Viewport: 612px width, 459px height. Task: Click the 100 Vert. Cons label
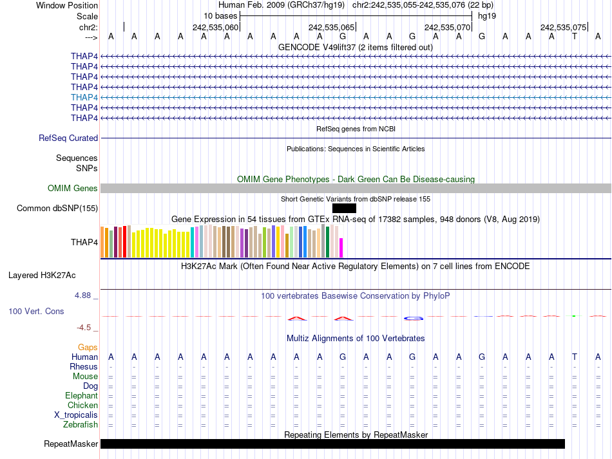coord(36,311)
